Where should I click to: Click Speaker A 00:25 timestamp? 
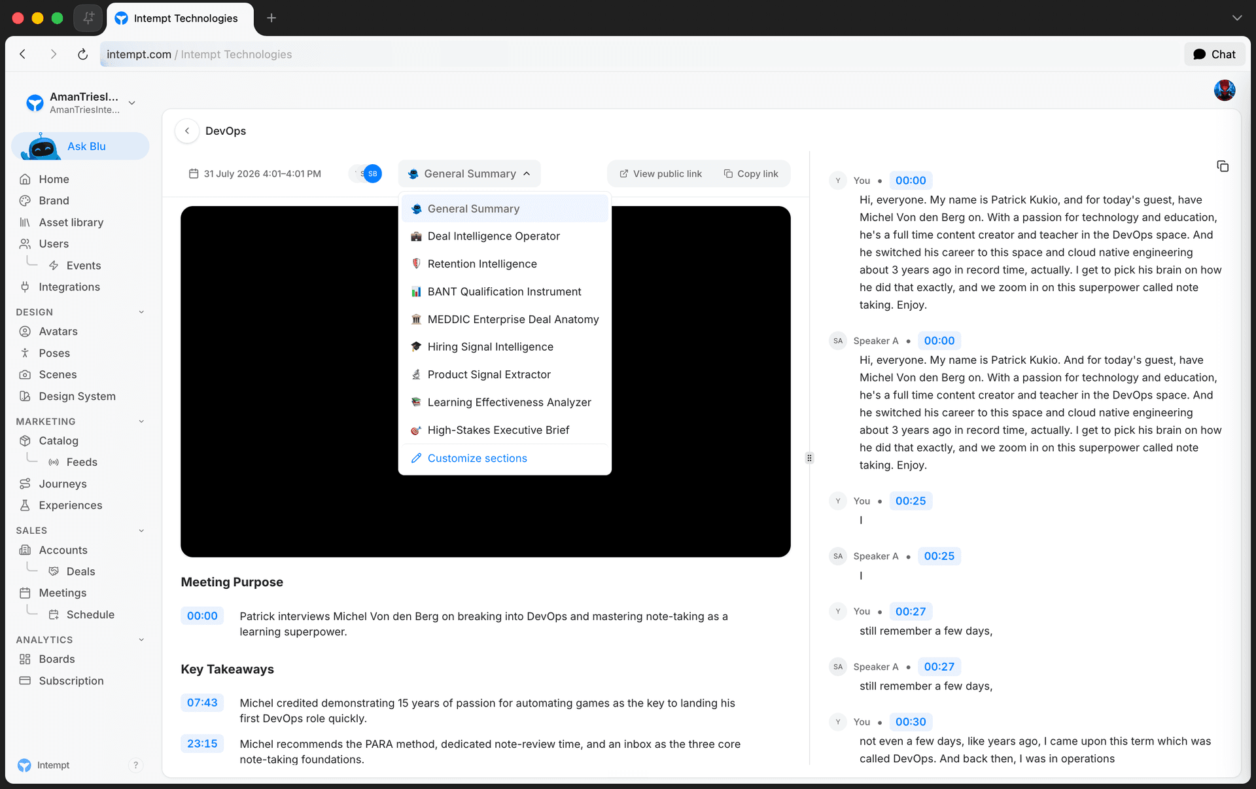(939, 556)
